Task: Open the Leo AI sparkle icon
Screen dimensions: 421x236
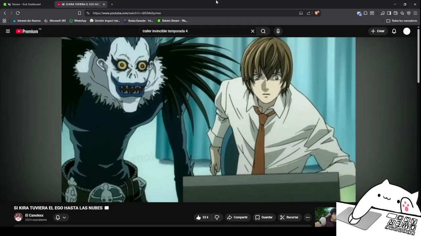Action: (402, 13)
